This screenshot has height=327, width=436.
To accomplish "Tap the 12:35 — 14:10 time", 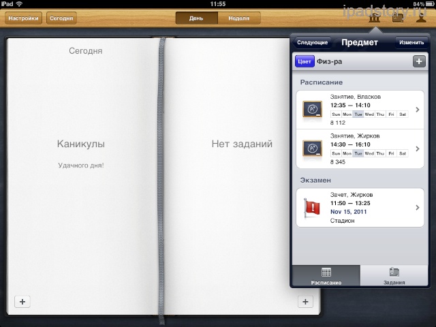I will click(350, 105).
